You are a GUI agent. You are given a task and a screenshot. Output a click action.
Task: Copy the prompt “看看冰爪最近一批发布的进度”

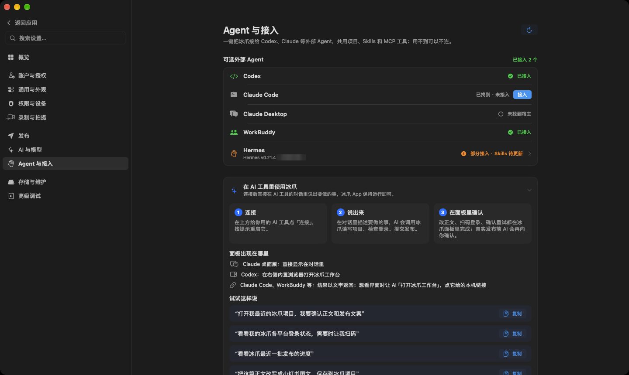click(x=513, y=354)
